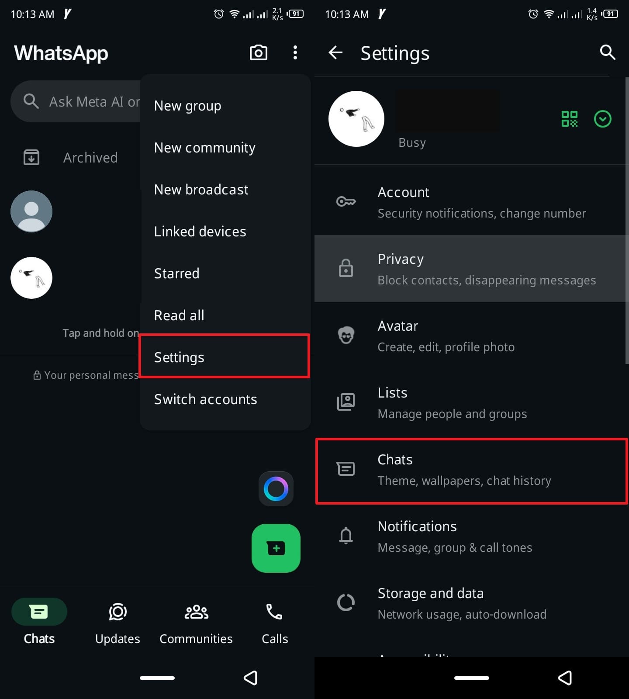Tap the Avatar face icon

click(x=346, y=335)
